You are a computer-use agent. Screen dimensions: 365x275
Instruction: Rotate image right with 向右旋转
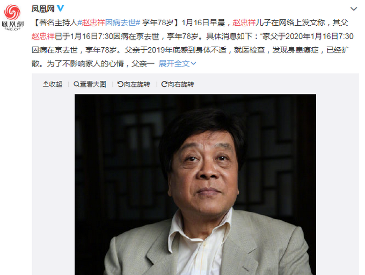click(x=178, y=84)
